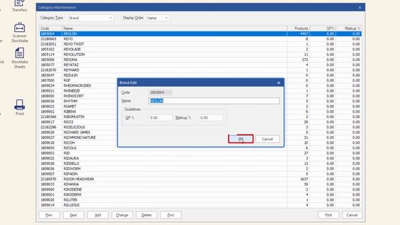Sort by the Products column header
400x225 pixels.
coord(299,28)
